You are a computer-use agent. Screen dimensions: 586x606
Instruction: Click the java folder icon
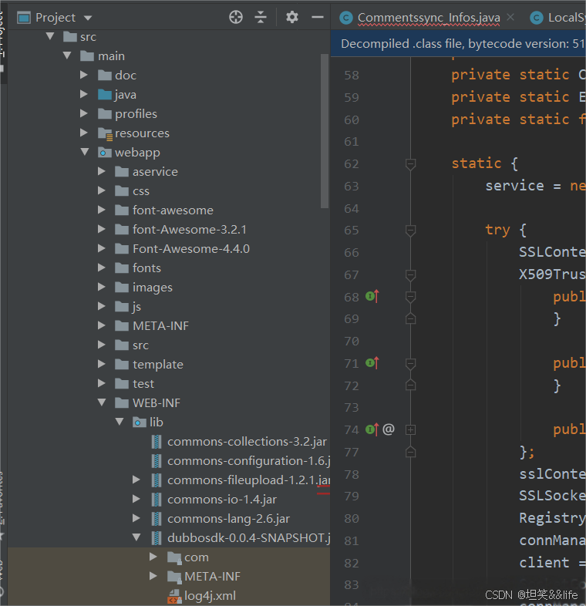[105, 94]
